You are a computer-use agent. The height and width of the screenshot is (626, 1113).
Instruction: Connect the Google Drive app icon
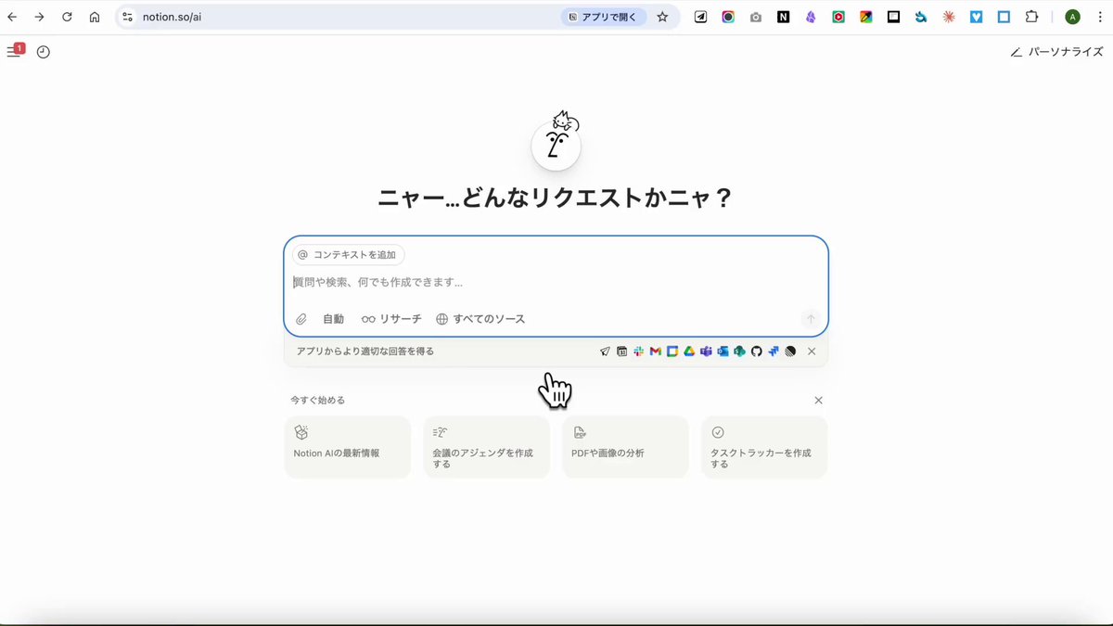[689, 351]
